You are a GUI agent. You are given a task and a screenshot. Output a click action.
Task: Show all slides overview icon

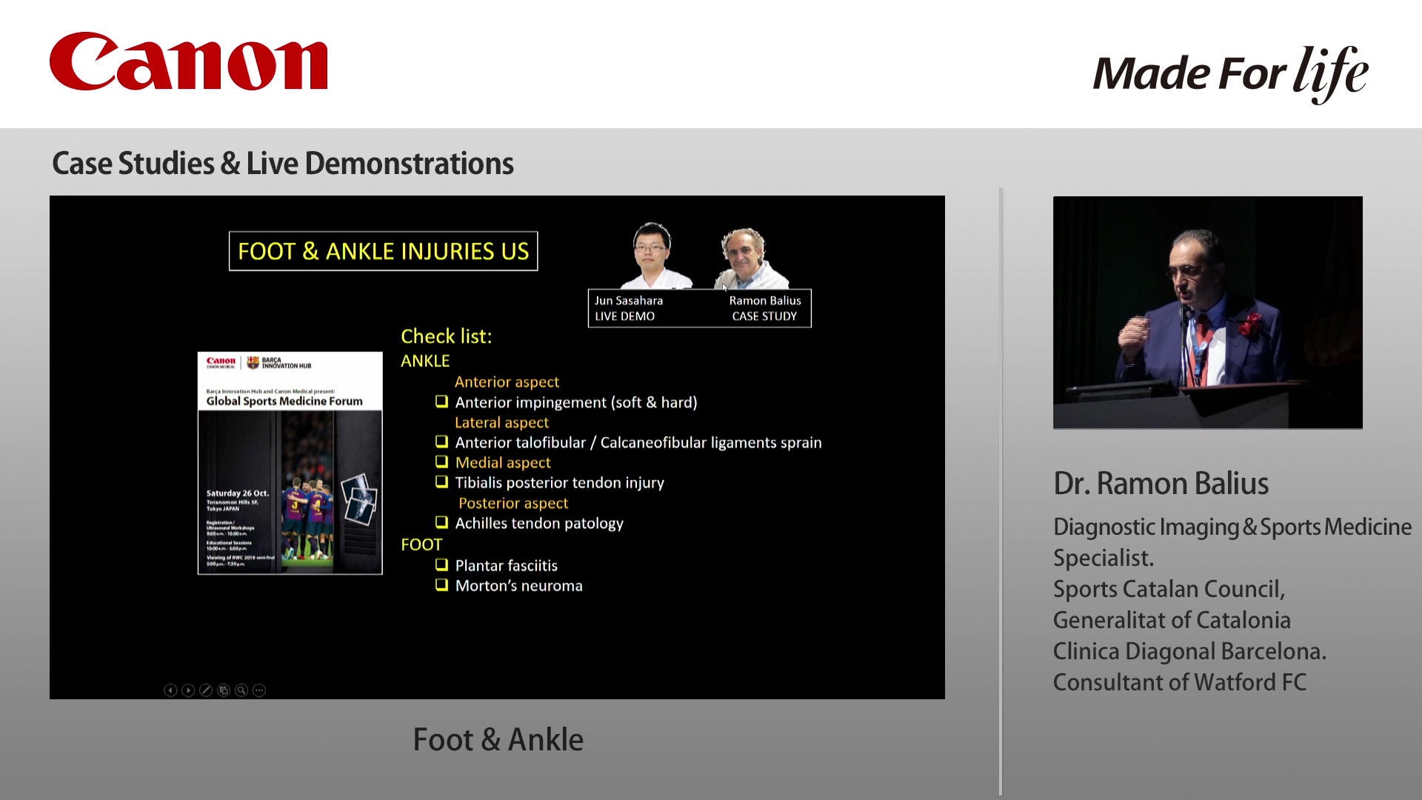pos(224,690)
